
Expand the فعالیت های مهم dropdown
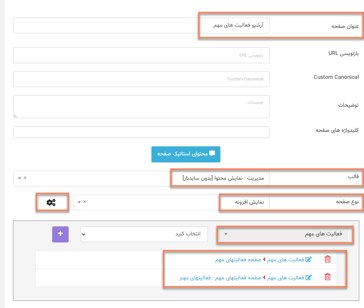[286, 234]
